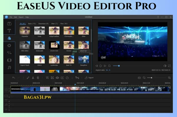Stop the preview playback
This screenshot has width=177, height=117.
click(109, 66)
